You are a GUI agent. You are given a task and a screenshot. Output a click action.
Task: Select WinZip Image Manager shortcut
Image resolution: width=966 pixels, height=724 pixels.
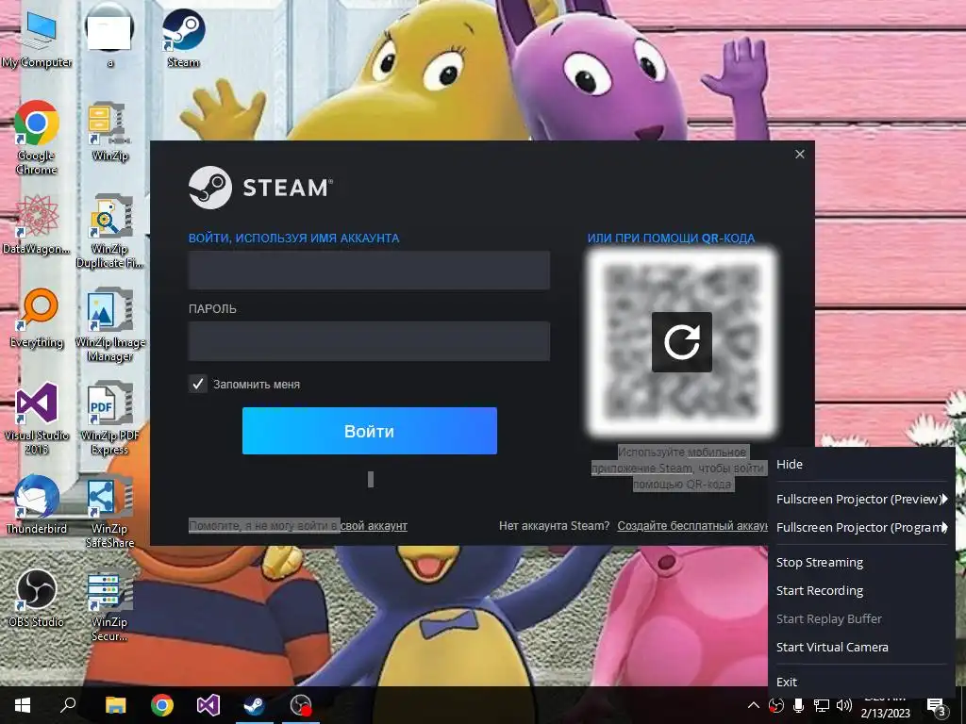(x=109, y=325)
